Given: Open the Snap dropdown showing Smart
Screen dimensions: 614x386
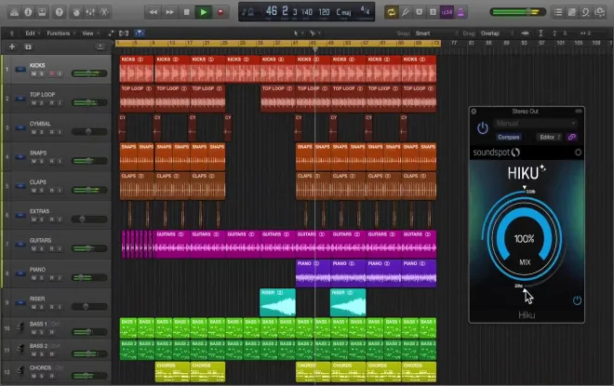Looking at the screenshot, I should (435, 33).
